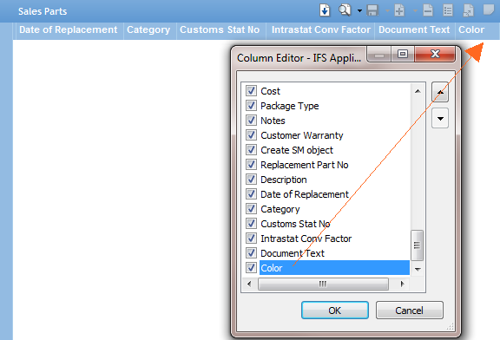Close the Column Editor with the red X

pos(435,54)
